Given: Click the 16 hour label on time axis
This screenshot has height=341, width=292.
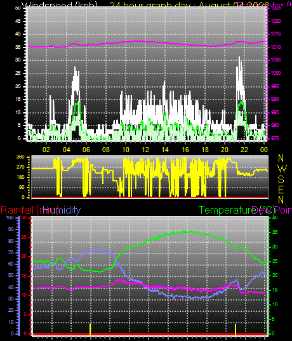Looking at the screenshot, I should tap(185, 150).
